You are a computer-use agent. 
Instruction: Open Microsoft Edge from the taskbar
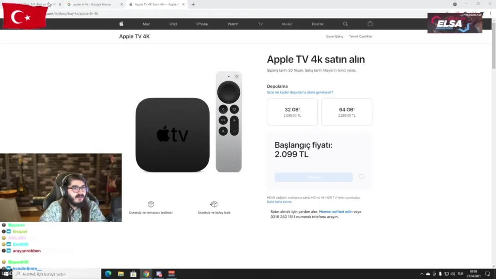108,274
